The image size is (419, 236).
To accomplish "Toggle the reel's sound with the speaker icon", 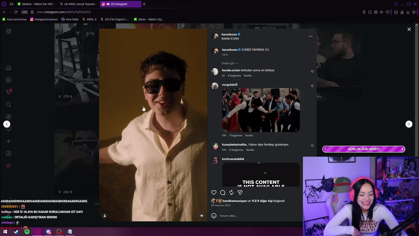I will (x=202, y=216).
